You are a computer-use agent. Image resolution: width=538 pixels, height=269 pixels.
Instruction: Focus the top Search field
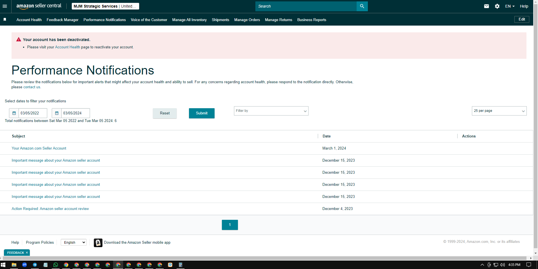306,6
